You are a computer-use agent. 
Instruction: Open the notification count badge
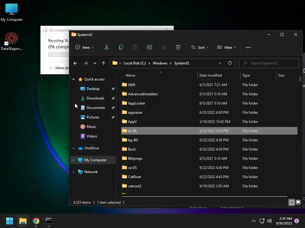(297, 221)
